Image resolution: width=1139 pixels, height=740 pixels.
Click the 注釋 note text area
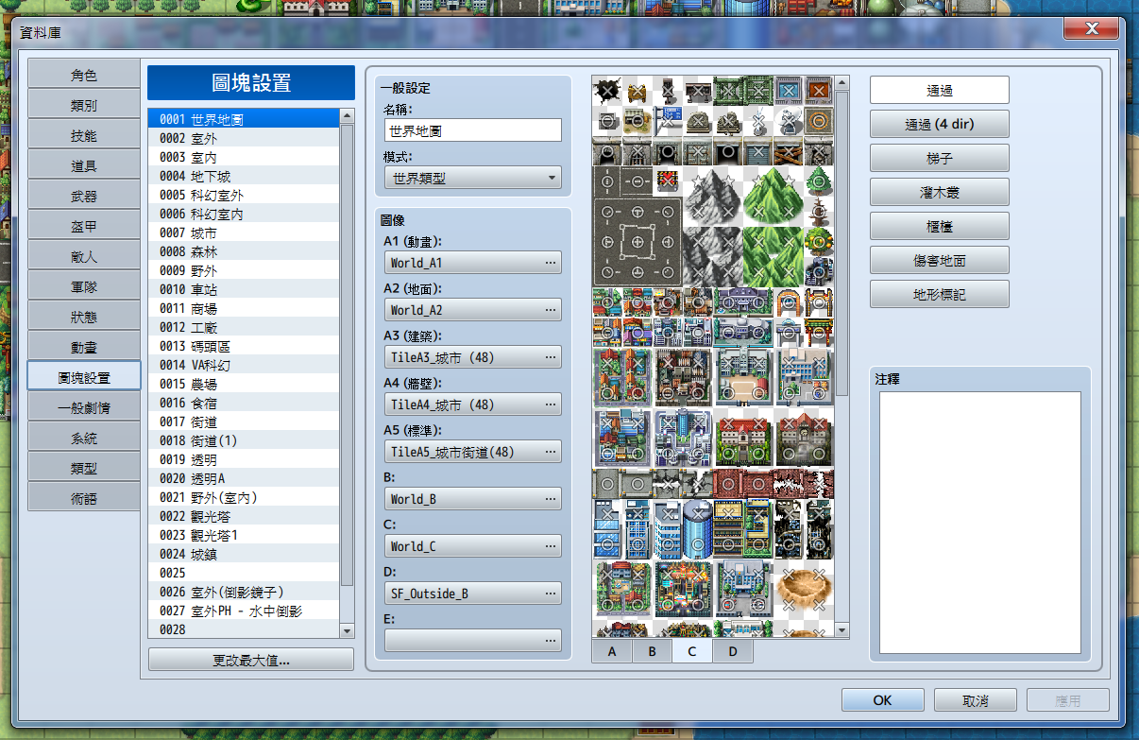(980, 523)
